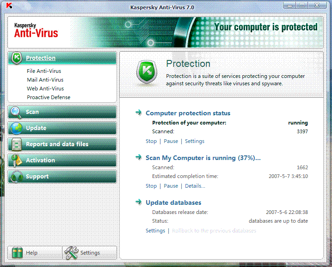The height and width of the screenshot is (267, 332).
Task: Open Settings under Computer protection status
Action: tap(195, 141)
